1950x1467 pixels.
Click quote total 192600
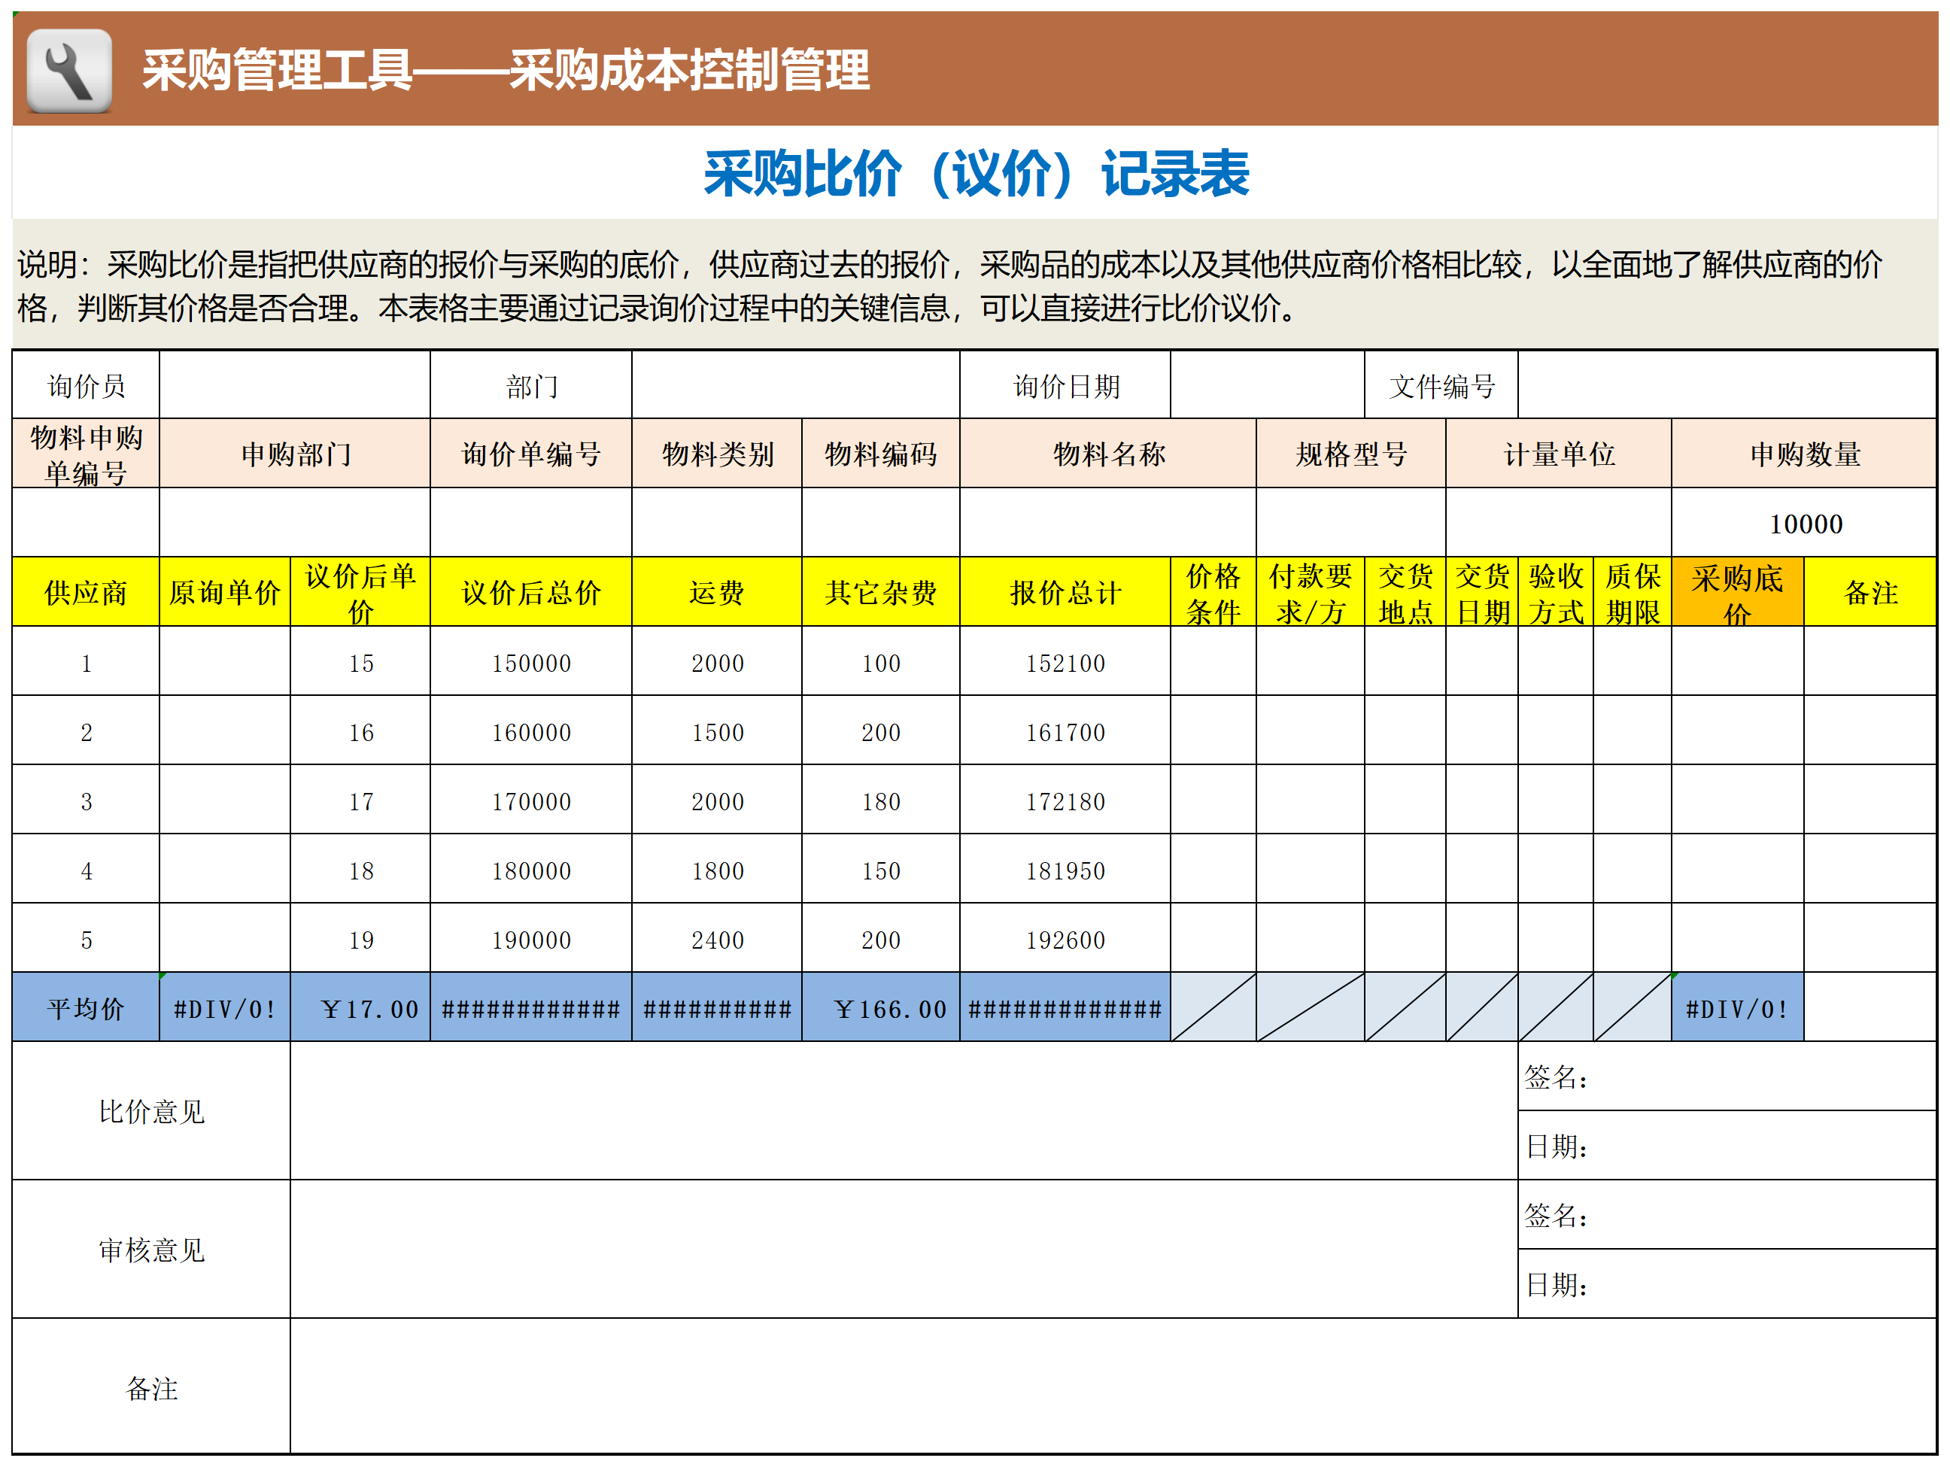click(1066, 939)
